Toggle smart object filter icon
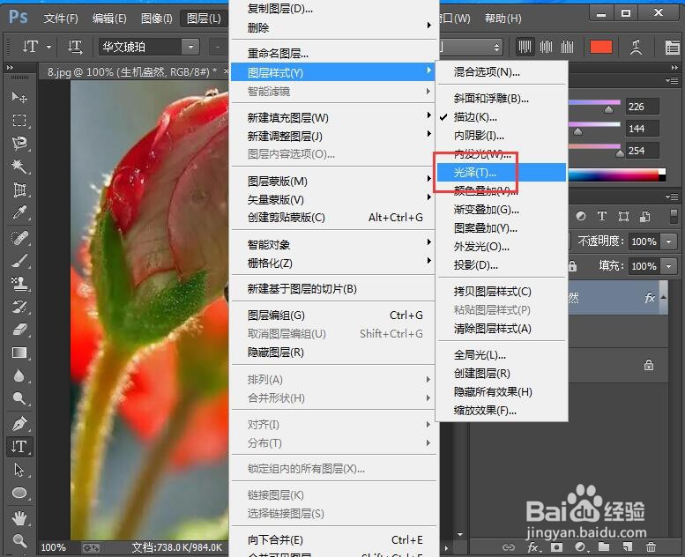Viewport: 685px width, 557px height. pos(645,216)
